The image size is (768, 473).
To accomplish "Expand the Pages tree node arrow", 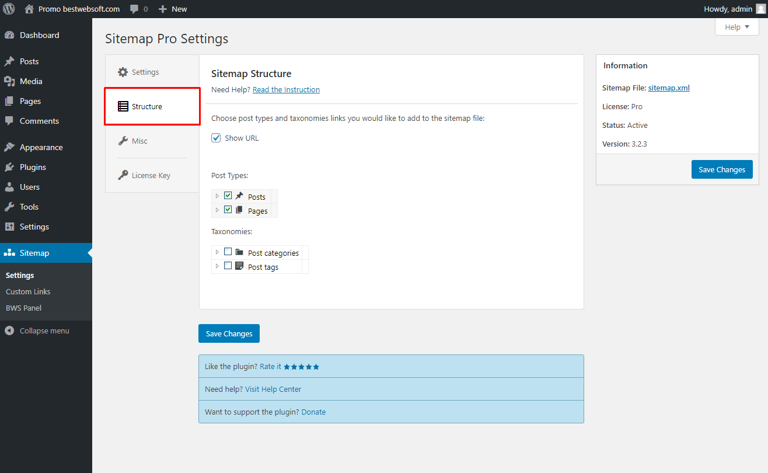I will tap(217, 210).
